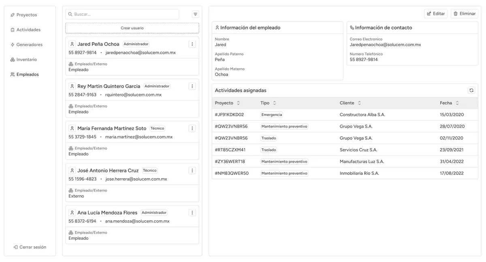Open the Generadores section
This screenshot has width=486, height=262.
pyautogui.click(x=29, y=45)
